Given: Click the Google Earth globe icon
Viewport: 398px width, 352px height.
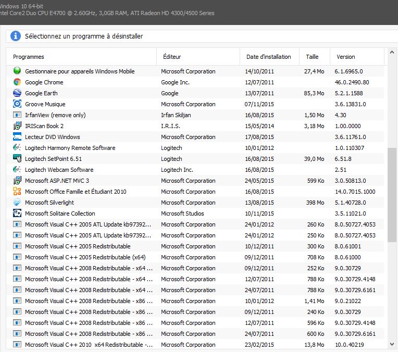Looking at the screenshot, I should tap(17, 93).
